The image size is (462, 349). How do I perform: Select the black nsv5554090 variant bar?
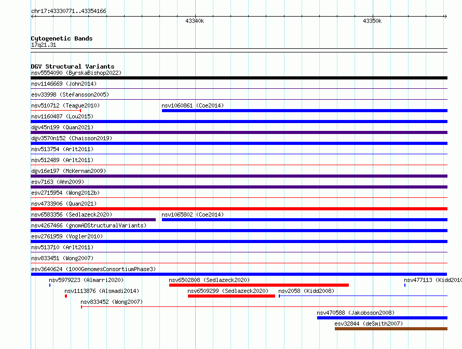[239, 78]
